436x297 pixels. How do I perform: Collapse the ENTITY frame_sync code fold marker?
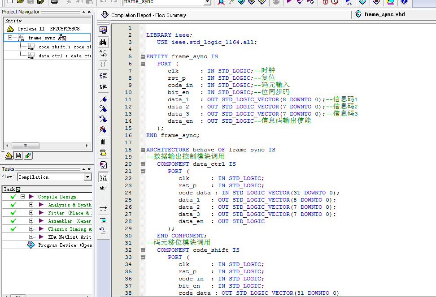click(143, 57)
